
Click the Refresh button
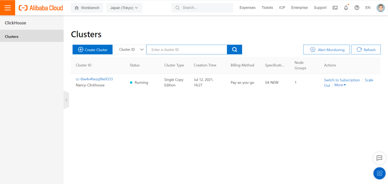click(x=366, y=50)
